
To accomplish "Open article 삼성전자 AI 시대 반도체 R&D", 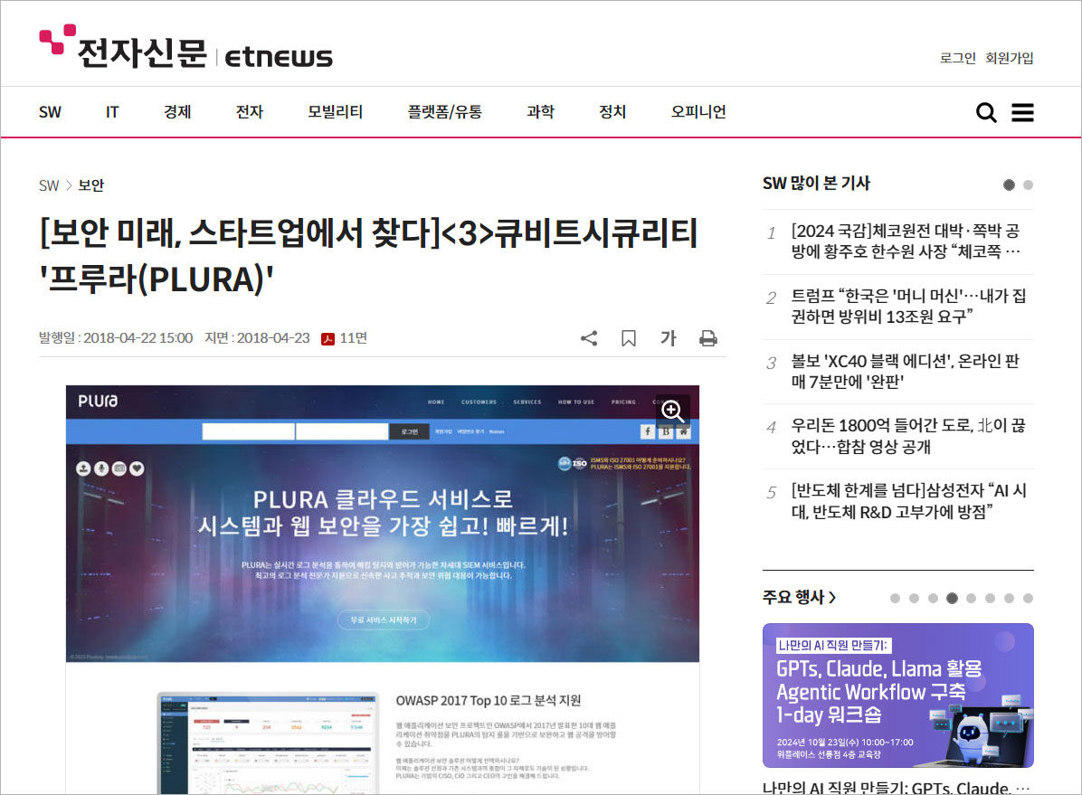I will click(909, 500).
